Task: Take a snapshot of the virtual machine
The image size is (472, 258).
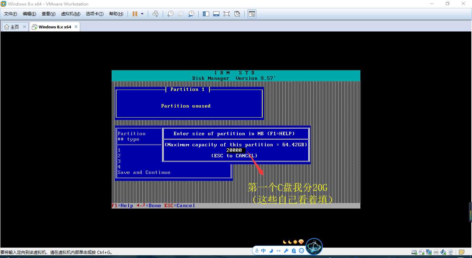Action: (170, 14)
